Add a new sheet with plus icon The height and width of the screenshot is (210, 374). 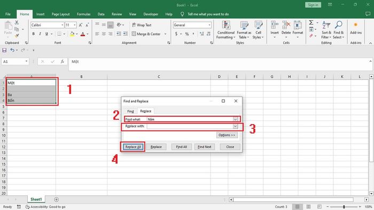click(56, 199)
